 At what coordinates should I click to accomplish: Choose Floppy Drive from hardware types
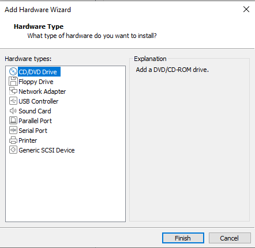pyautogui.click(x=36, y=82)
